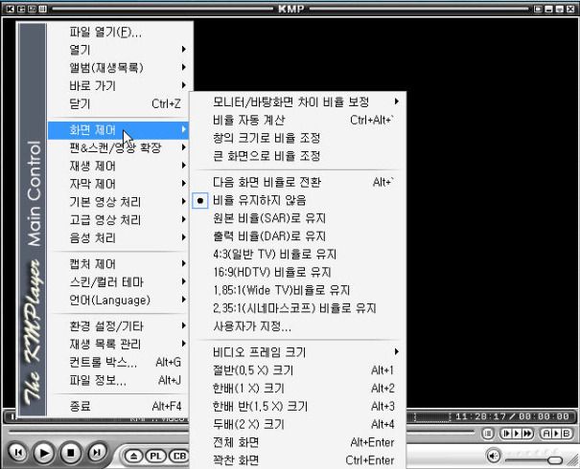Click the KMP logo icon at the title bar's left end
This screenshot has height=469, width=580.
[x=10, y=9]
